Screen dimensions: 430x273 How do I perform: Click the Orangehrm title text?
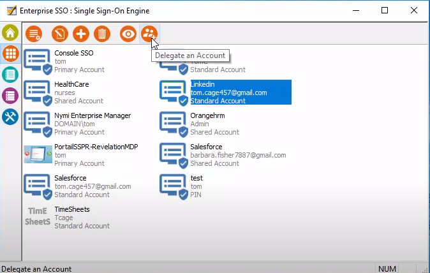point(207,115)
